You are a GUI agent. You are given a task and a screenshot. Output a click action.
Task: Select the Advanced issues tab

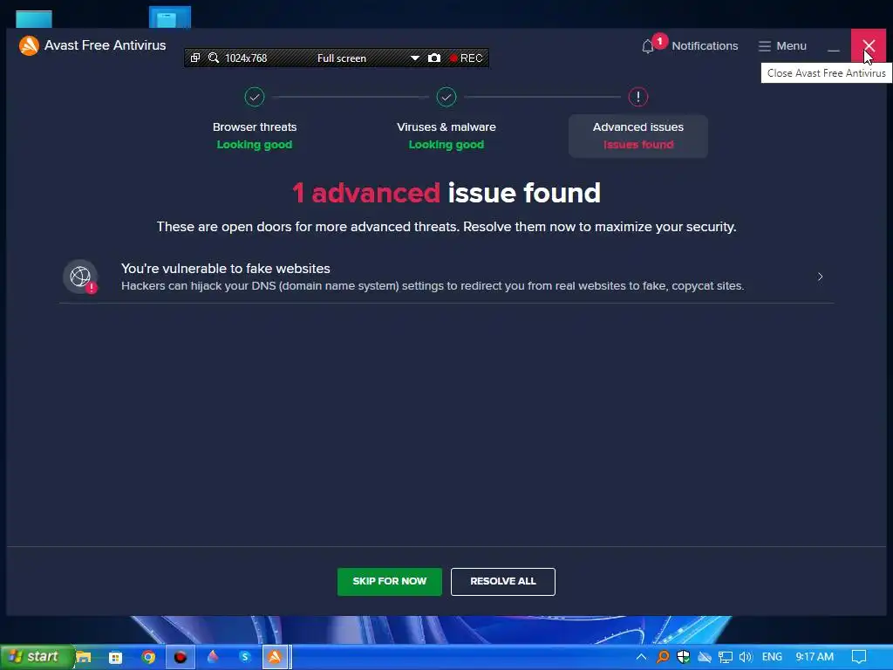(x=637, y=136)
